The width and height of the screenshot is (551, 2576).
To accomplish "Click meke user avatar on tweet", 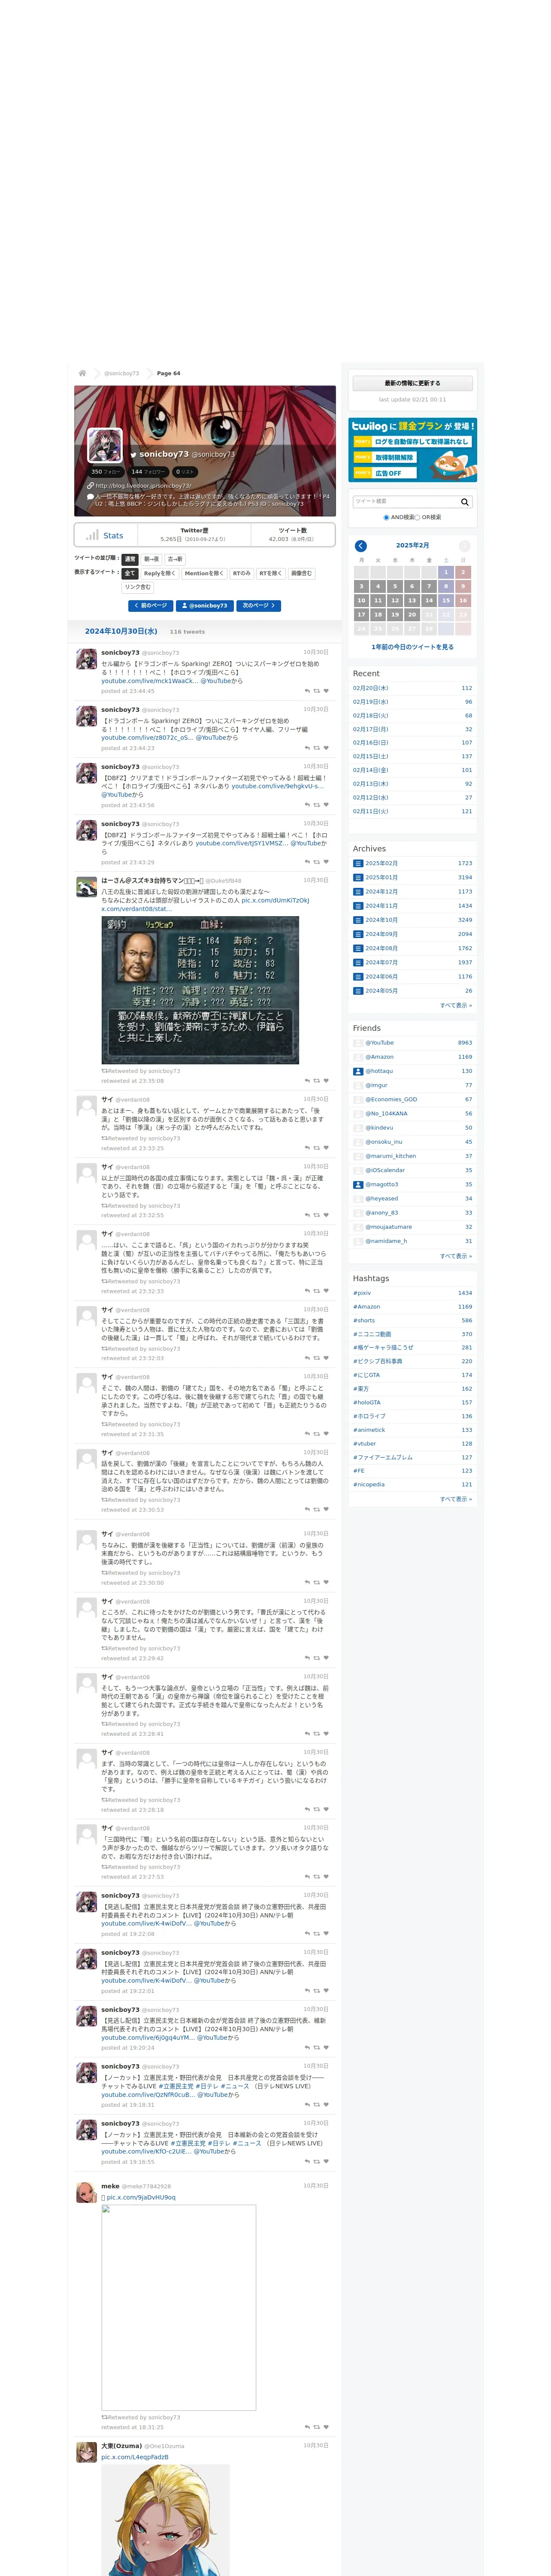I will [87, 2193].
